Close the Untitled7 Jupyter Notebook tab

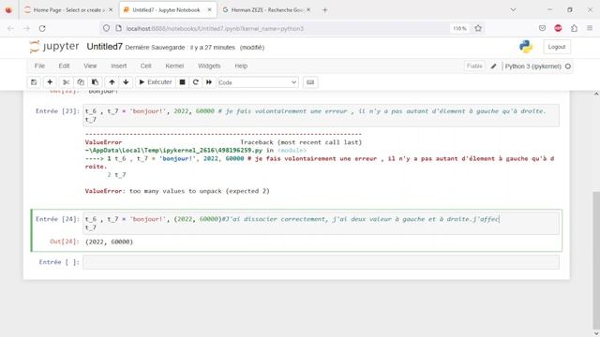209,10
